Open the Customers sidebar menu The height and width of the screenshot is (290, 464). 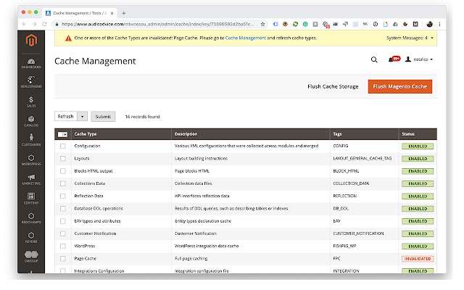31,140
